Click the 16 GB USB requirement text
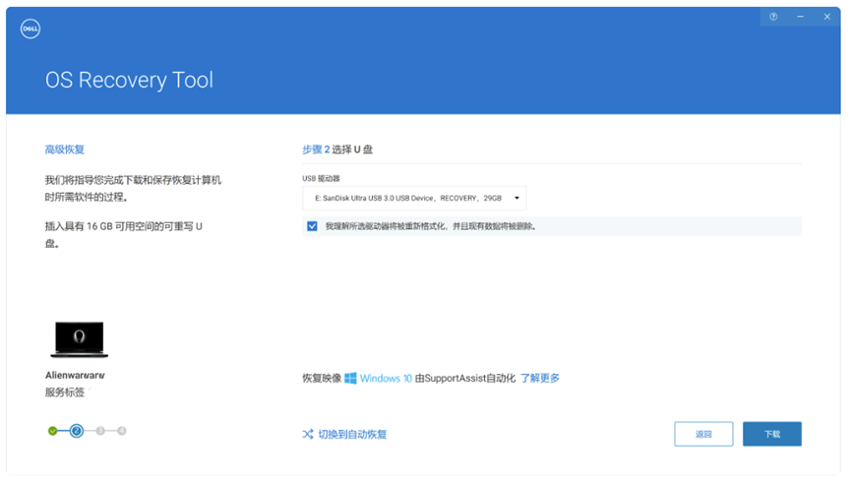Screen dimensions: 851x483 coord(124,235)
